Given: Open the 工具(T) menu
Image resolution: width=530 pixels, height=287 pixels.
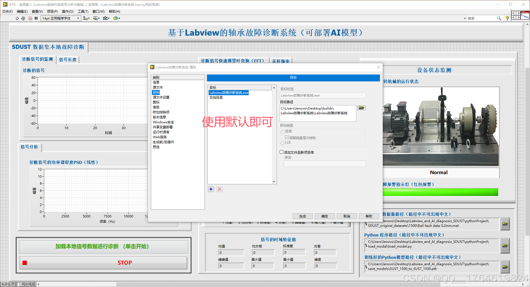Looking at the screenshot, I should coord(83,11).
